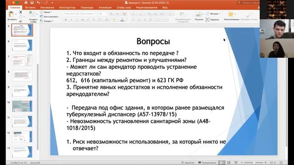Open the Конструктор tab
The height and width of the screenshot is (165, 294).
click(67, 7)
